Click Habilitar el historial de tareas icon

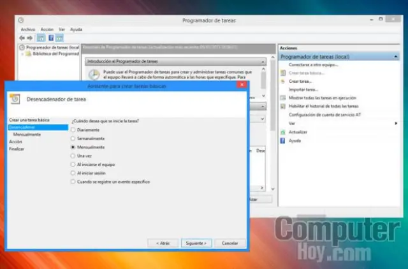283,106
